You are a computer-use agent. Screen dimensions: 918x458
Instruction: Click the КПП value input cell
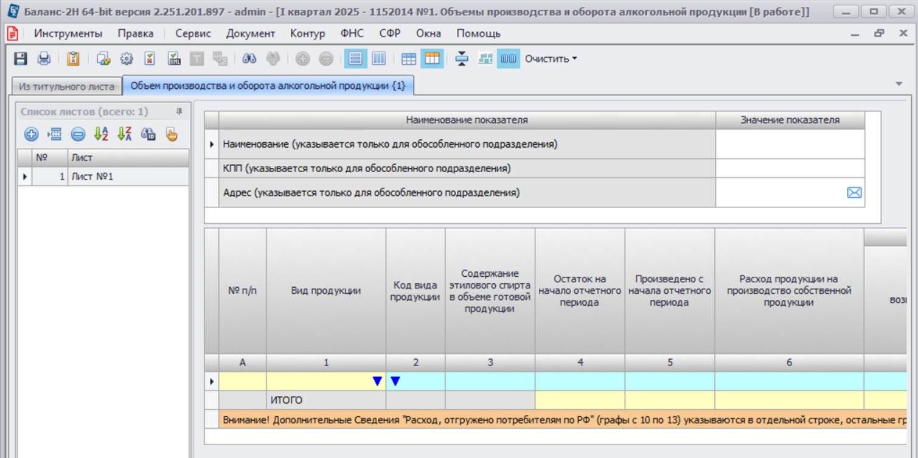click(x=790, y=168)
